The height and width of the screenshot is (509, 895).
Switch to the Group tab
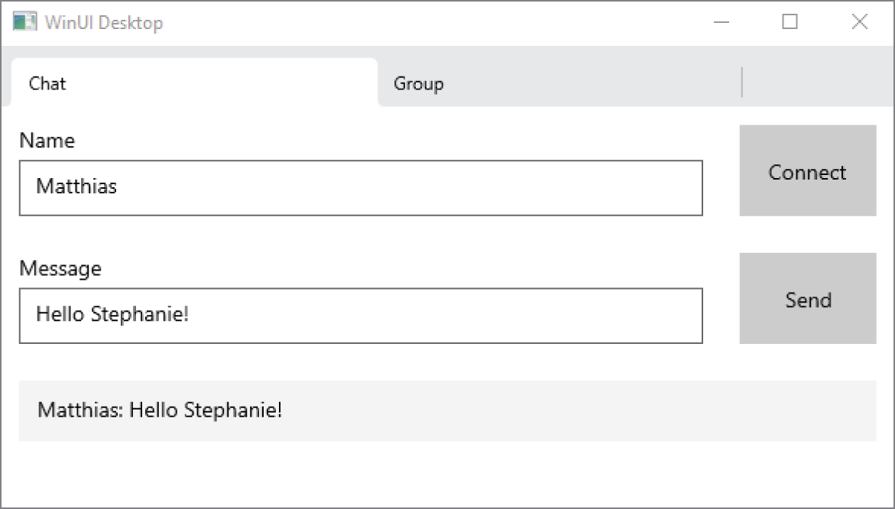pyautogui.click(x=418, y=83)
